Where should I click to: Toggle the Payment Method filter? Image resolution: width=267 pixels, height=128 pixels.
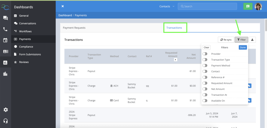(x=205, y=65)
